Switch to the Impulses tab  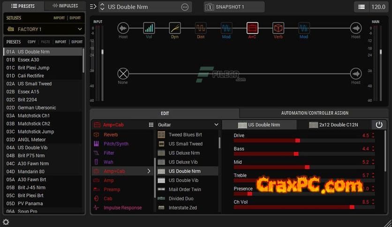coord(65,6)
